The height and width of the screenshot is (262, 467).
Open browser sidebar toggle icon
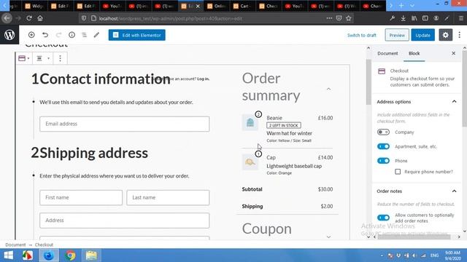click(425, 18)
